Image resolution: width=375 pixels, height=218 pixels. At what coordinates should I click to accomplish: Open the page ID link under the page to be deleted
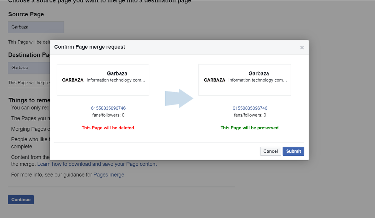click(x=108, y=108)
